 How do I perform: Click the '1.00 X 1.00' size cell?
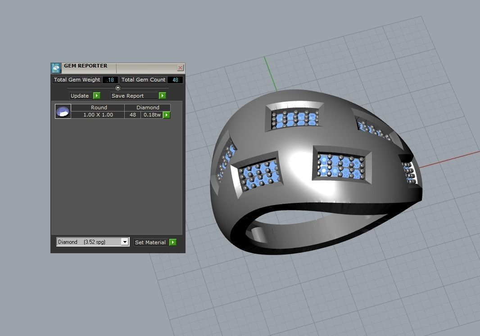tap(98, 115)
